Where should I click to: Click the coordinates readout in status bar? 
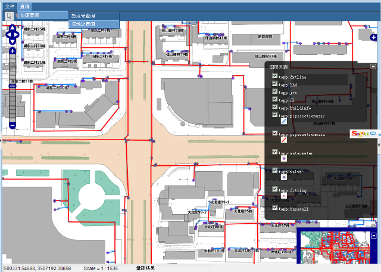(x=38, y=268)
